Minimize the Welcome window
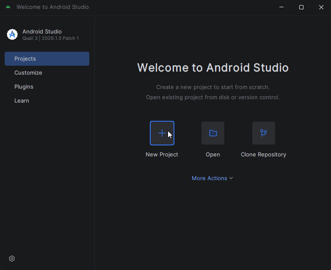The image size is (331, 270). [x=281, y=7]
